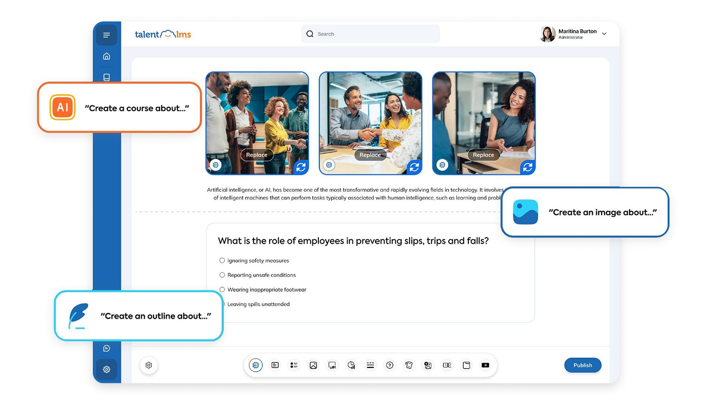
Task: Click the TalentLMS logo in the header
Action: (x=162, y=34)
